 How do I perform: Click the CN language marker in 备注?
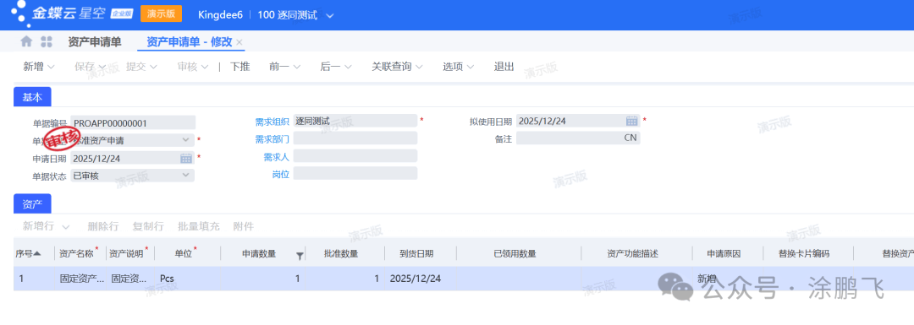[630, 138]
